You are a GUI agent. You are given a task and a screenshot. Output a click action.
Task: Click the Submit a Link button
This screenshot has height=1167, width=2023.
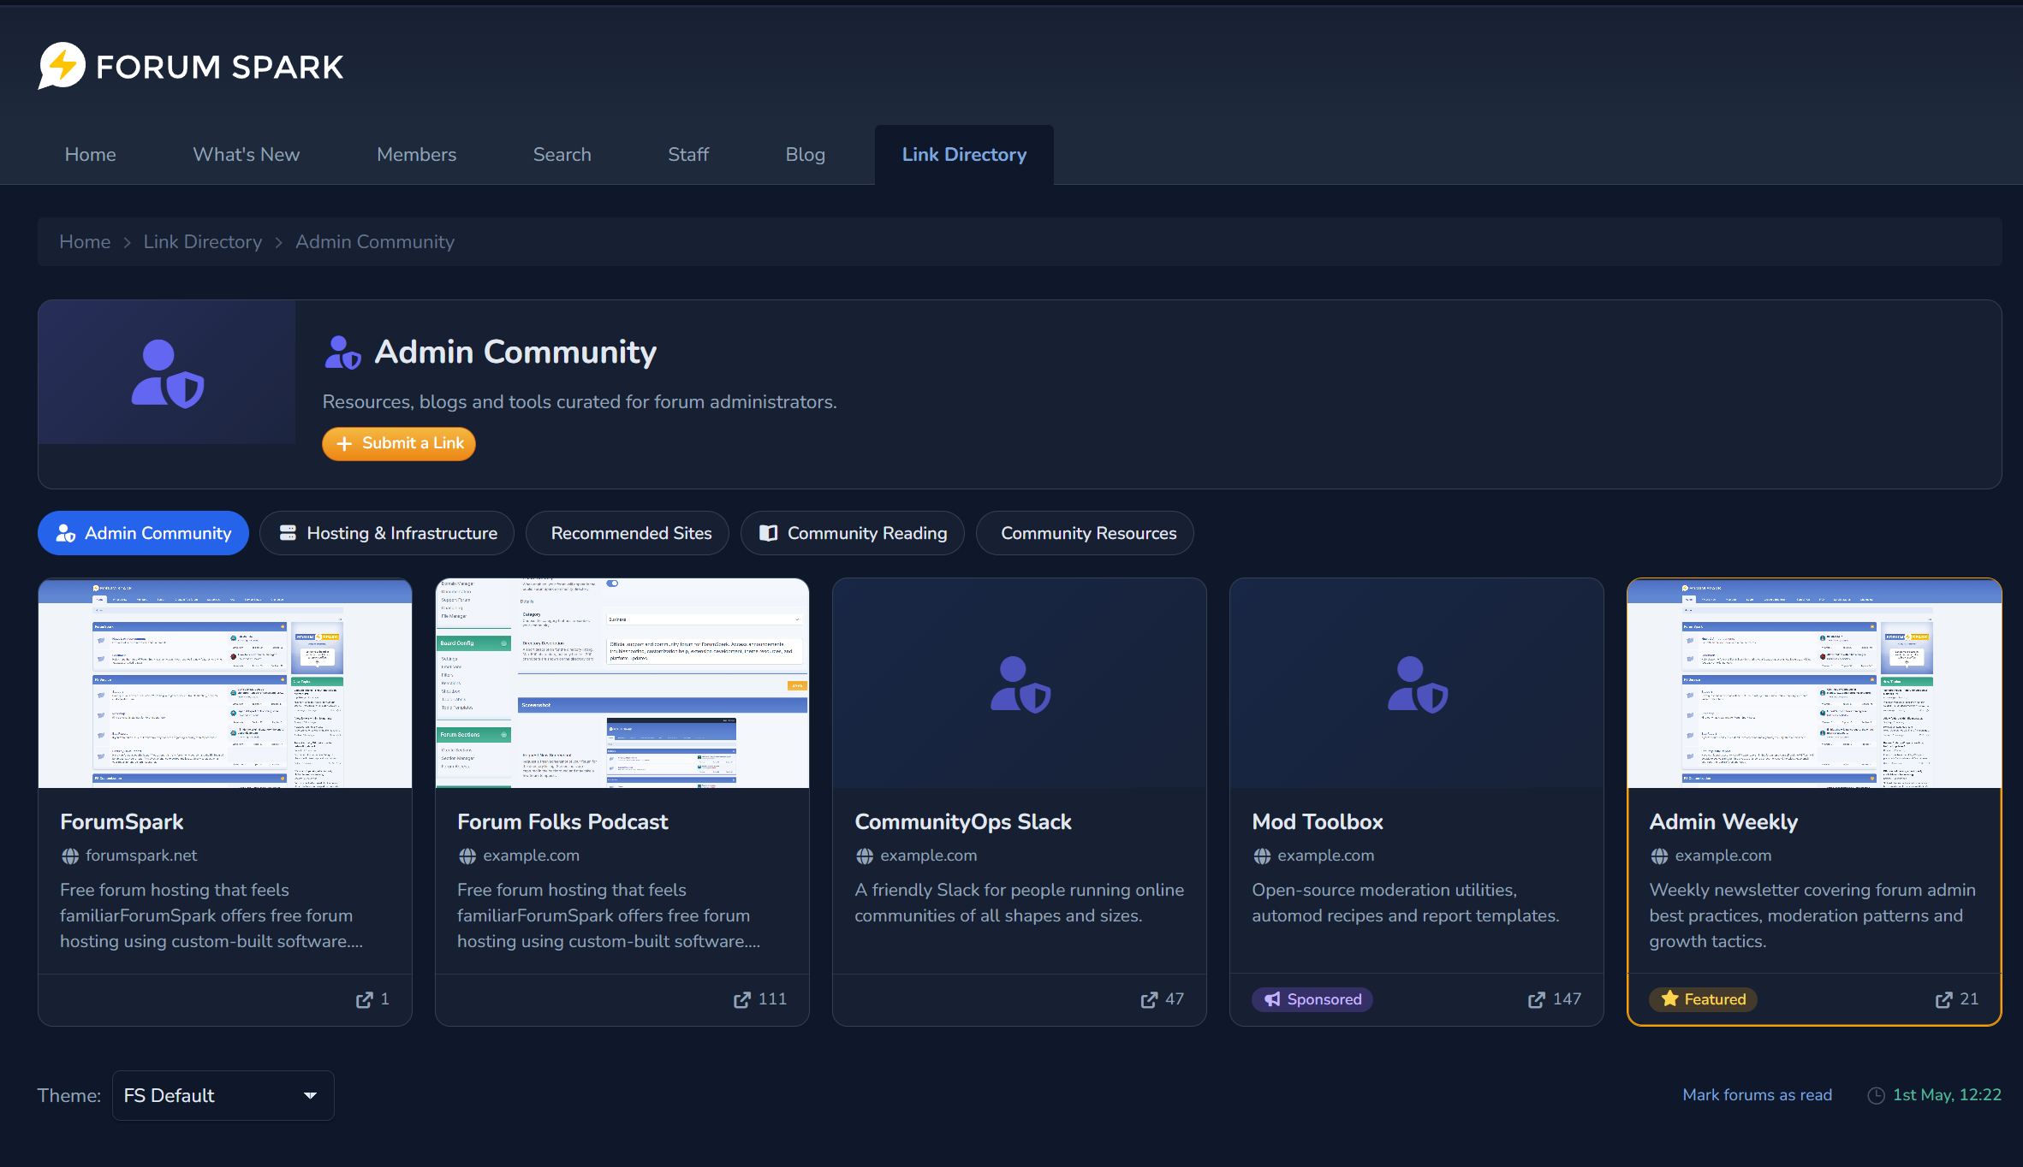tap(399, 444)
